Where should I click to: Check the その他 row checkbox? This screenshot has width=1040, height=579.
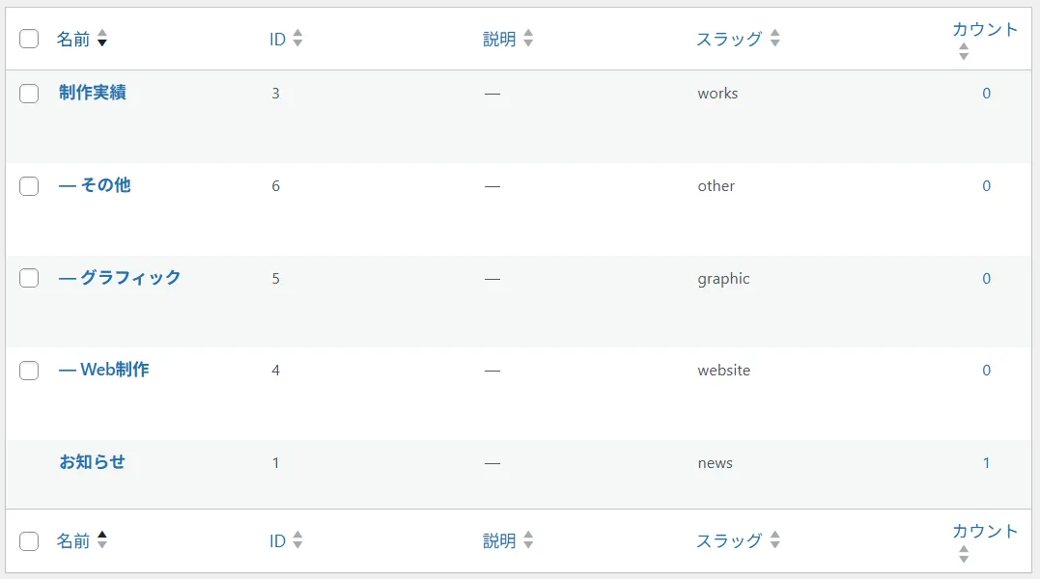(28, 185)
